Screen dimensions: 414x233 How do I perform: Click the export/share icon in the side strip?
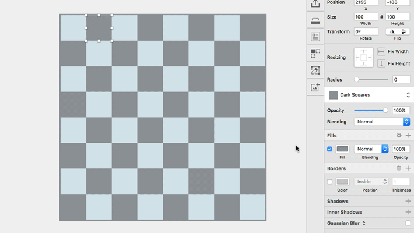pos(315,3)
